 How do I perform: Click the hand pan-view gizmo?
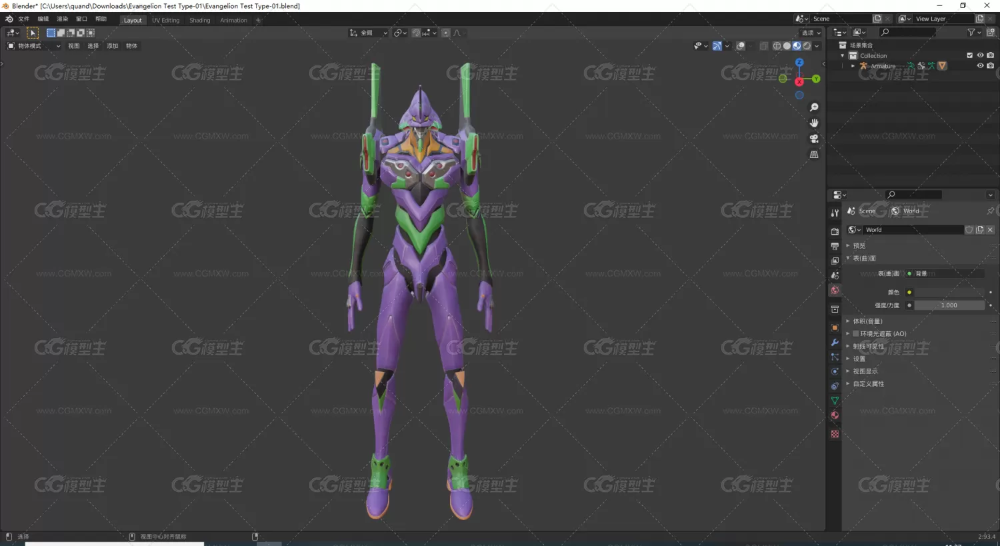814,123
